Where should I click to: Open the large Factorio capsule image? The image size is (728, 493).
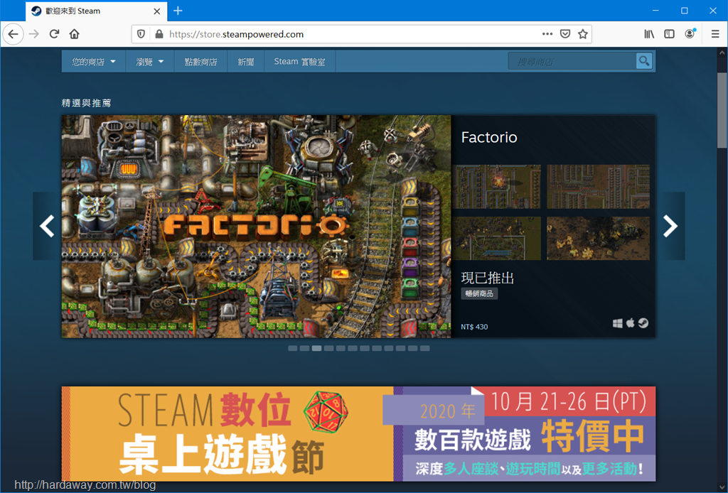[256, 227]
